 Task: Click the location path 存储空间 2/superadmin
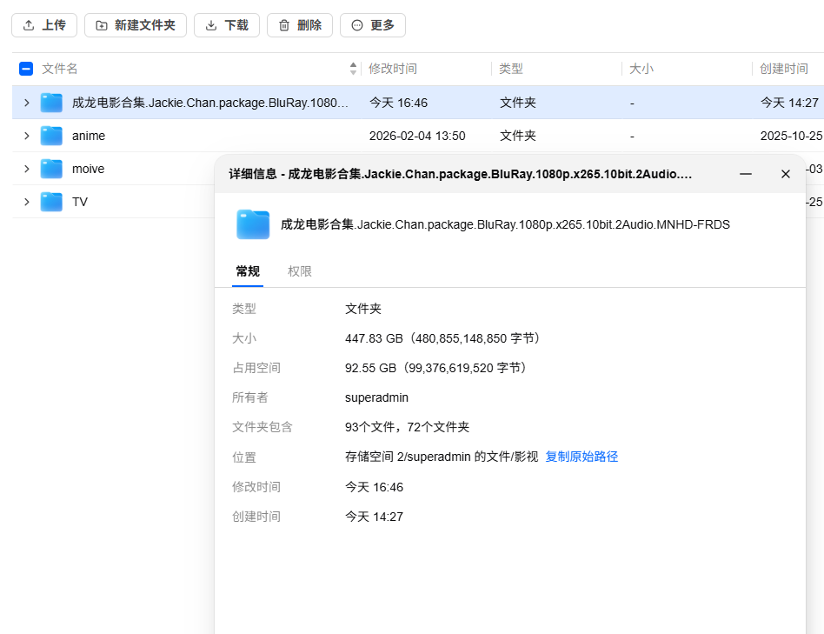(x=442, y=457)
